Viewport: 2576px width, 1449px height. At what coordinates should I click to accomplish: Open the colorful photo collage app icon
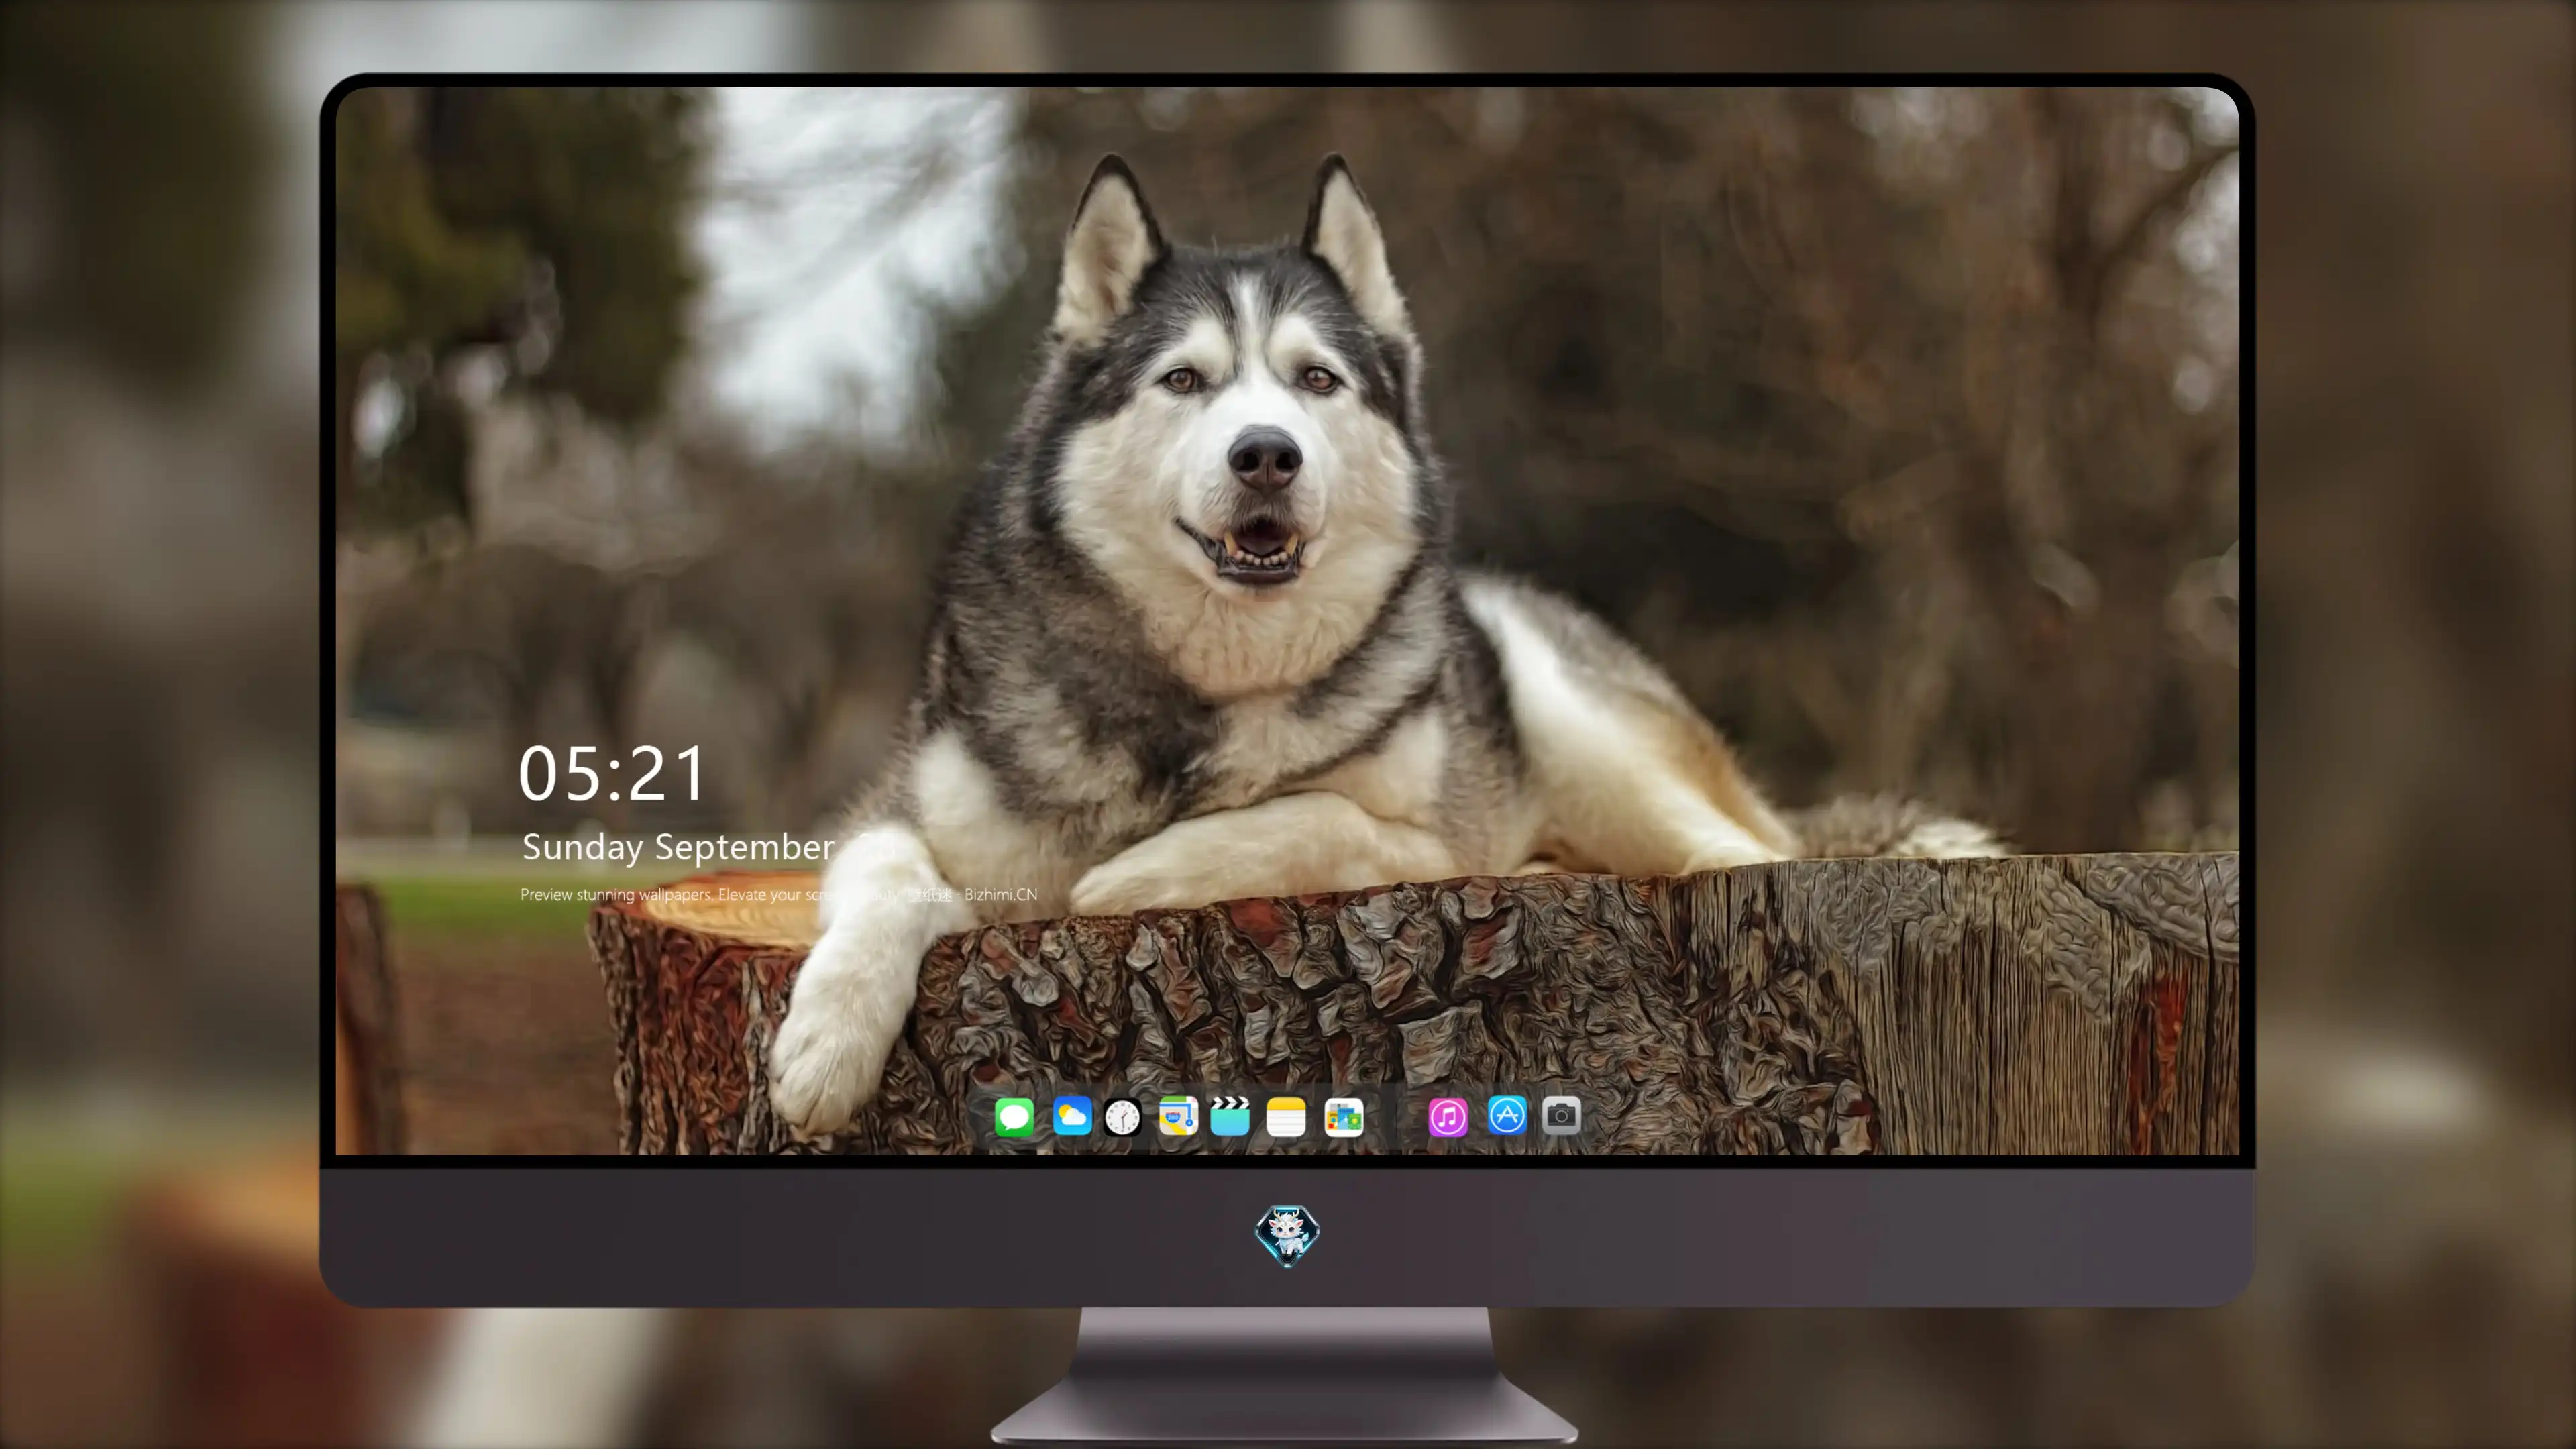[x=1344, y=1116]
